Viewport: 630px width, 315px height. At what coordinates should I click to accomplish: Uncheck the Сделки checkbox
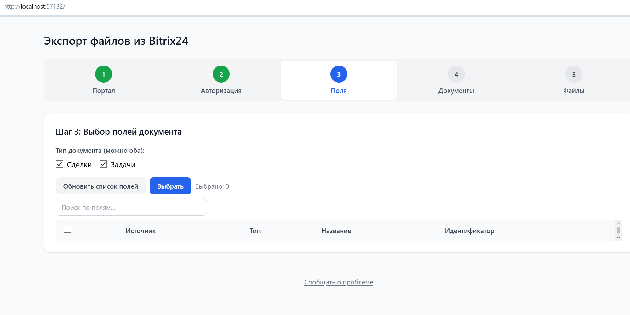[x=60, y=164]
